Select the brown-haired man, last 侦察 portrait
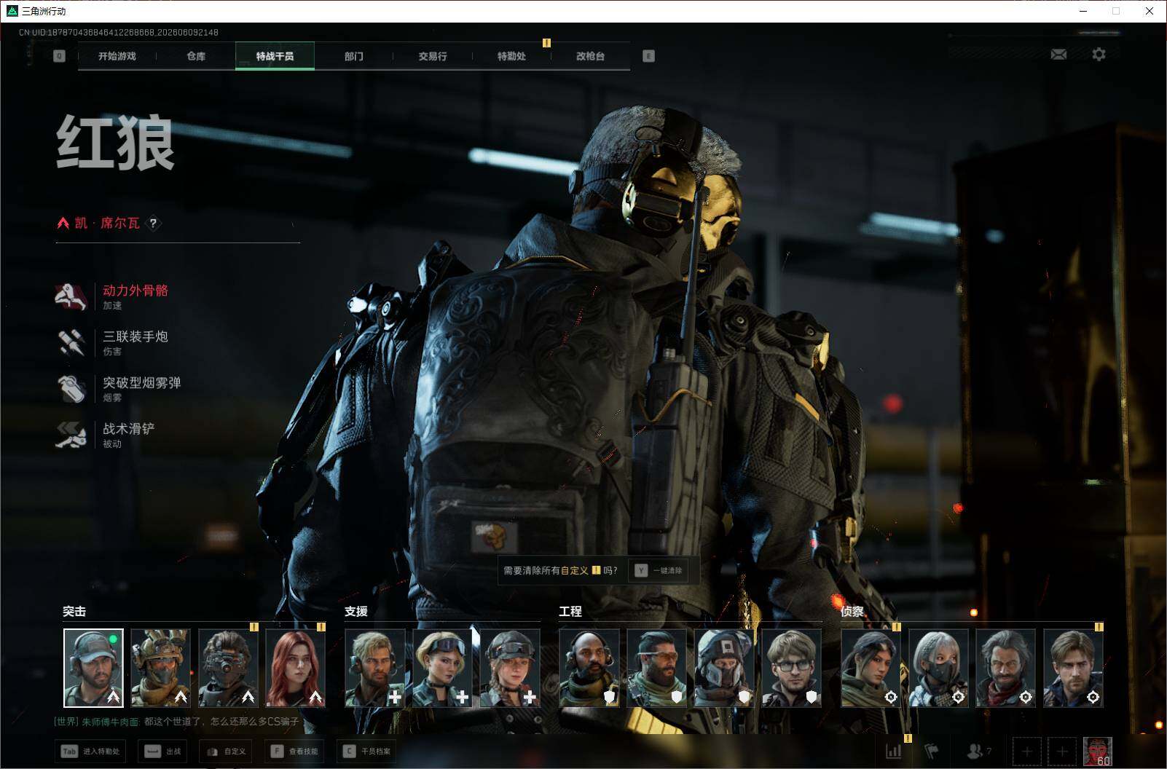Viewport: 1167px width, 769px height. pyautogui.click(x=1073, y=668)
